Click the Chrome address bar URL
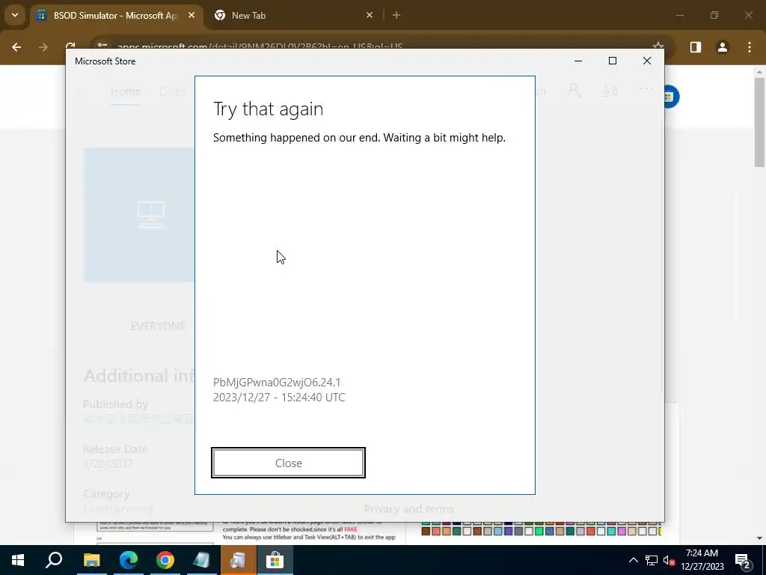This screenshot has width=766, height=575. [x=260, y=47]
